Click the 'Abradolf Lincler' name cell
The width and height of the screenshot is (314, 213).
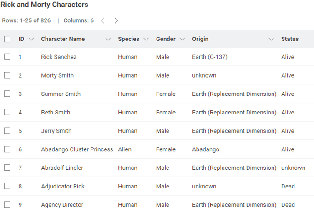(62, 168)
